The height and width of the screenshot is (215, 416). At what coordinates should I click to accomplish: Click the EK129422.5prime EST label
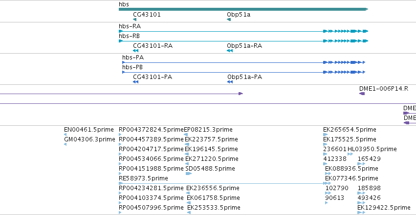[x=384, y=208]
